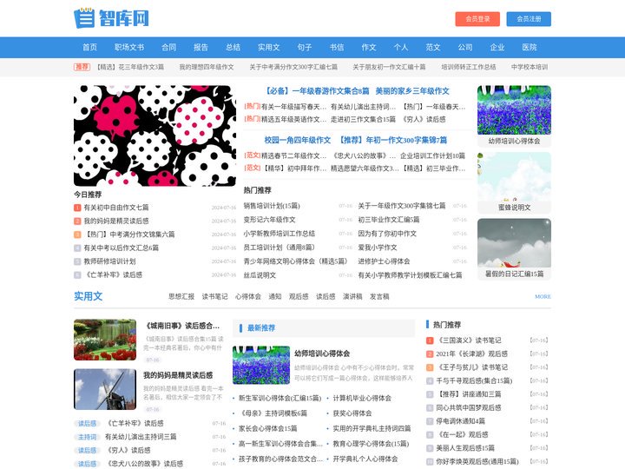Click the 会员登录 button
The width and height of the screenshot is (625, 469).
point(477,19)
